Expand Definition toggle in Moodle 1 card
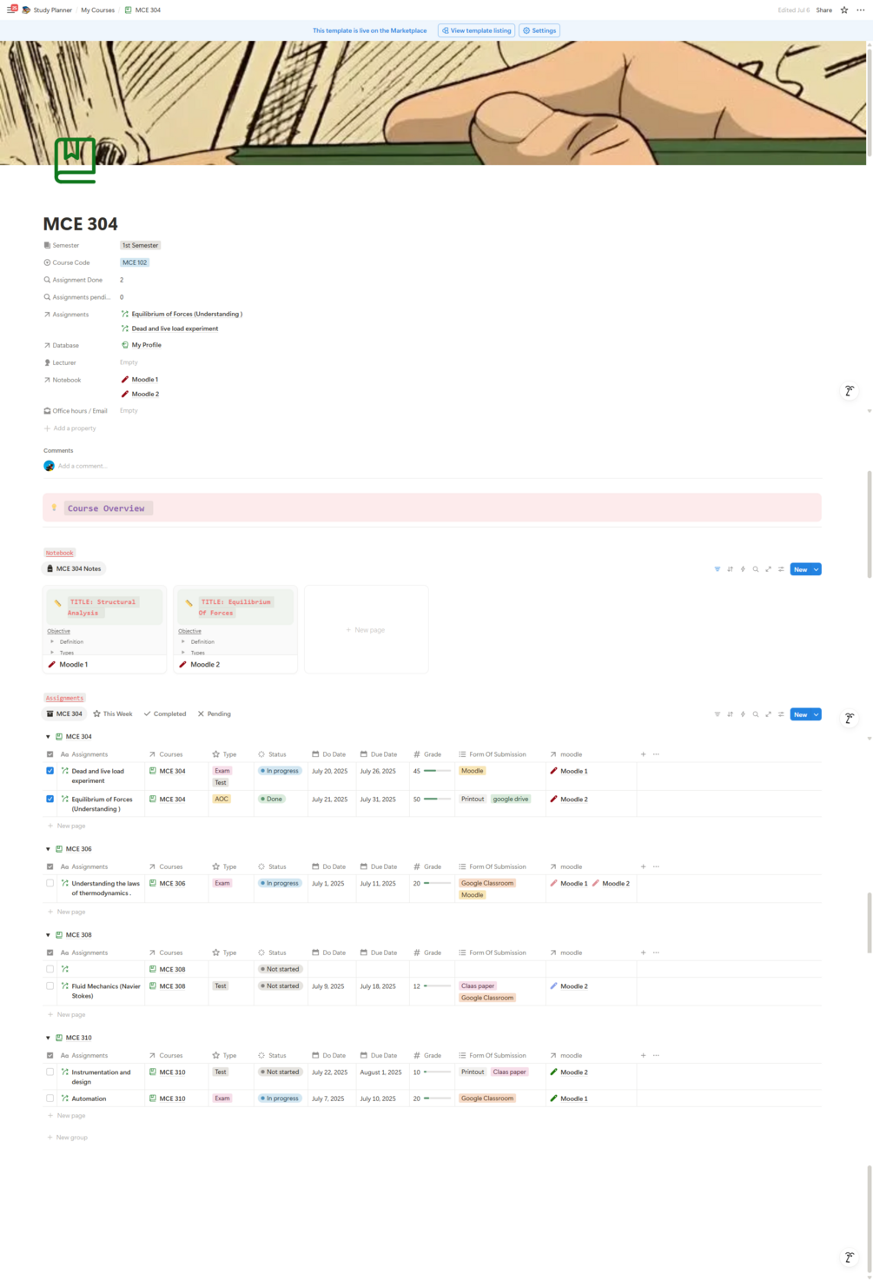 52,641
